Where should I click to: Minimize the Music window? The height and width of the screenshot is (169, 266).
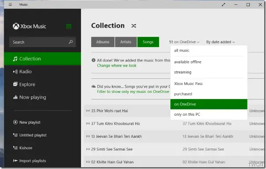point(236,4)
